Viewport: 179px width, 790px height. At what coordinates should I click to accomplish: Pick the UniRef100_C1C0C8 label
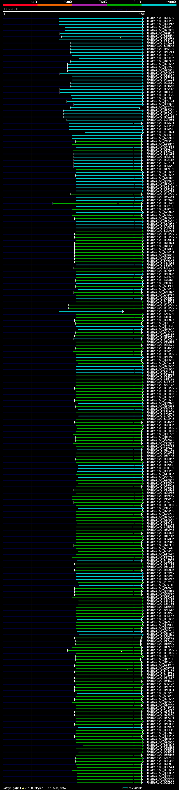click(161, 283)
